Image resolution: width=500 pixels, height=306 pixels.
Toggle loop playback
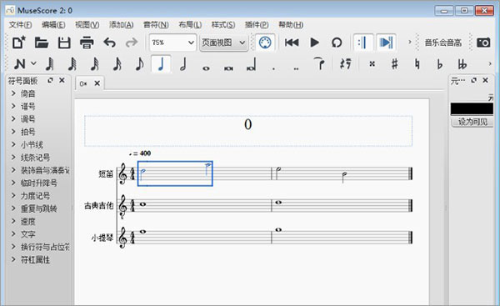pyautogui.click(x=337, y=43)
